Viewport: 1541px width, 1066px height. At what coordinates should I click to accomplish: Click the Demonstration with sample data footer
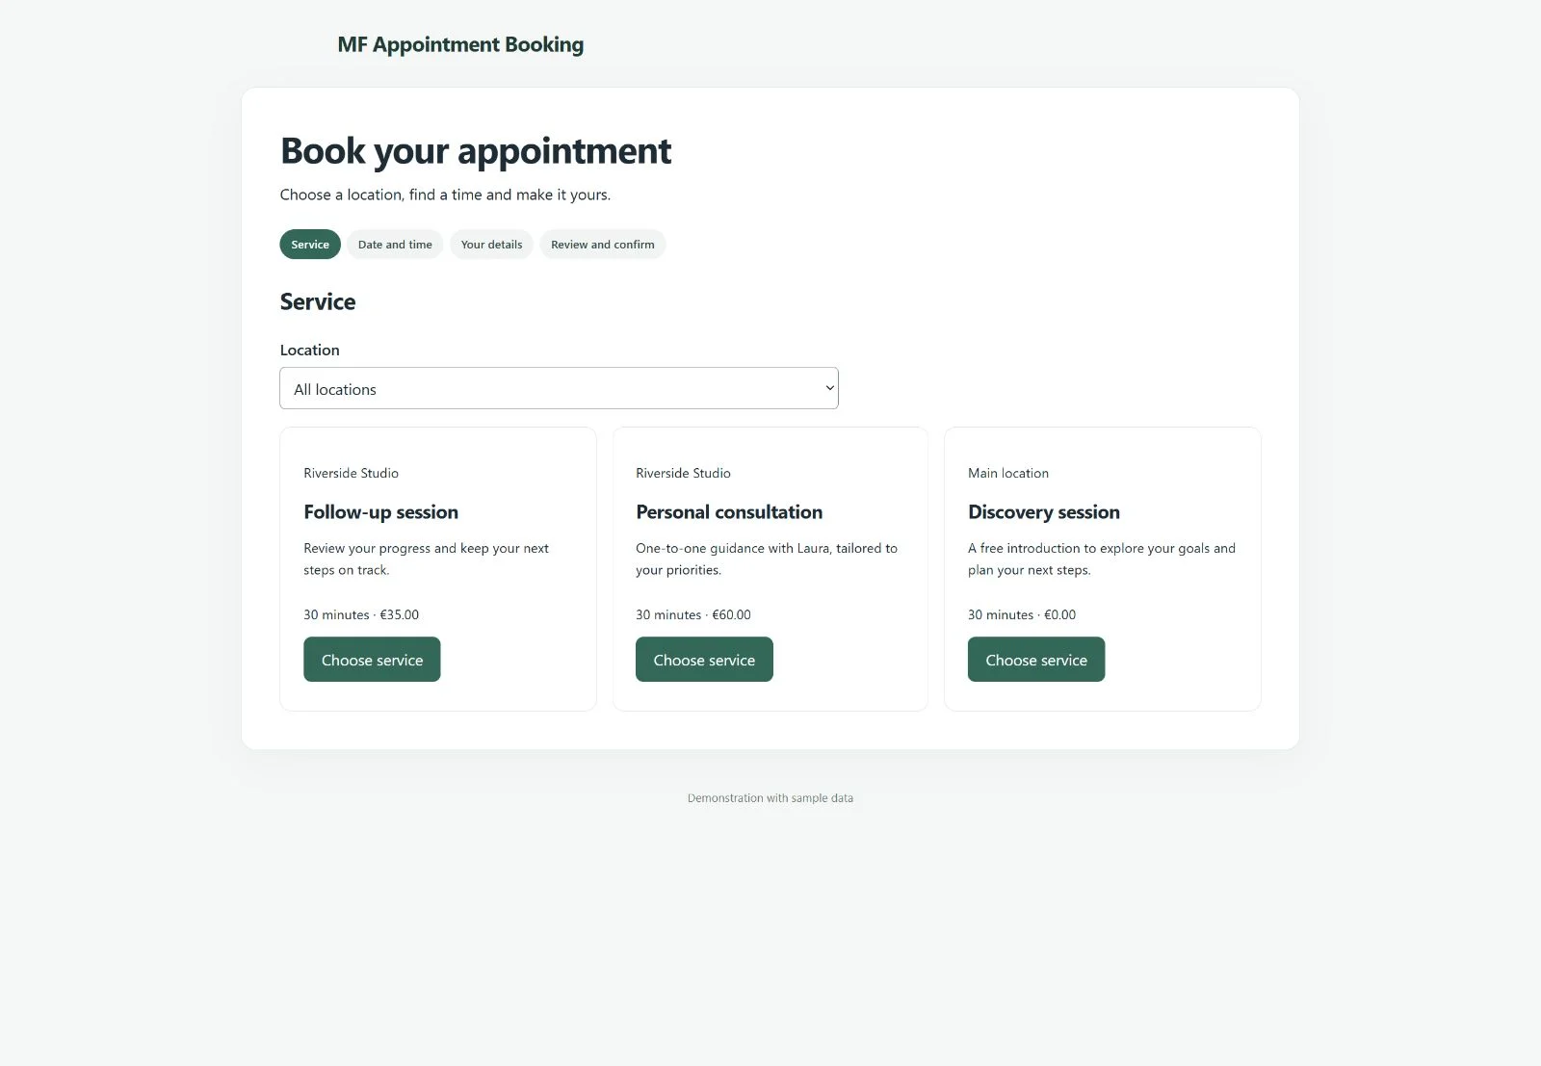[770, 798]
